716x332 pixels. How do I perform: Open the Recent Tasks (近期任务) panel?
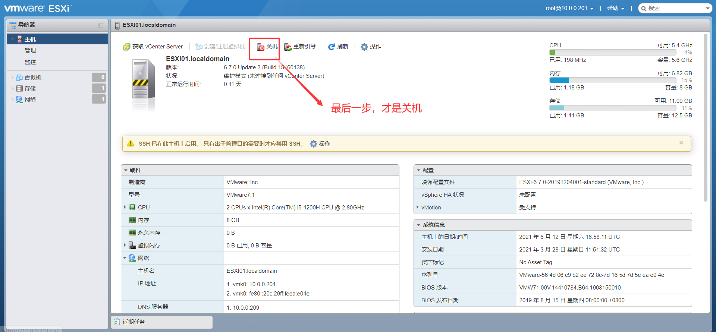(162, 322)
